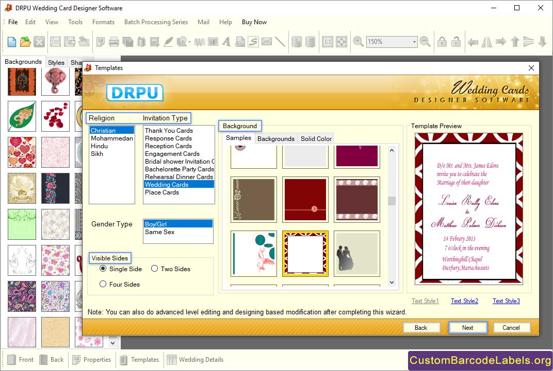Click the open padlock unlock icon
The image size is (553, 371).
456,42
